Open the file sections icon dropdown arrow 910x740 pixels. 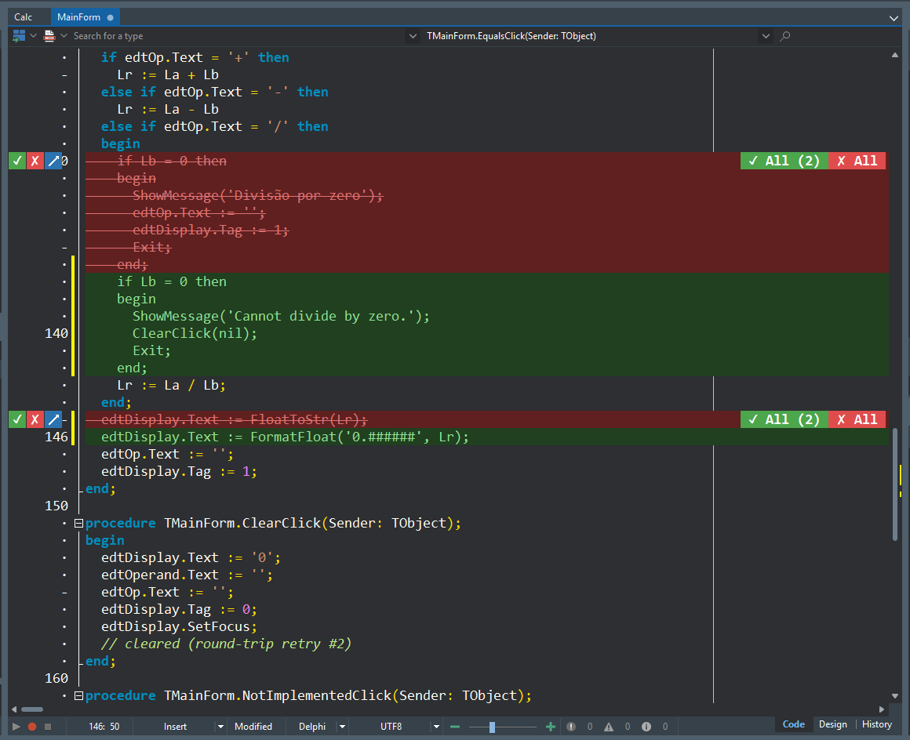coord(34,36)
